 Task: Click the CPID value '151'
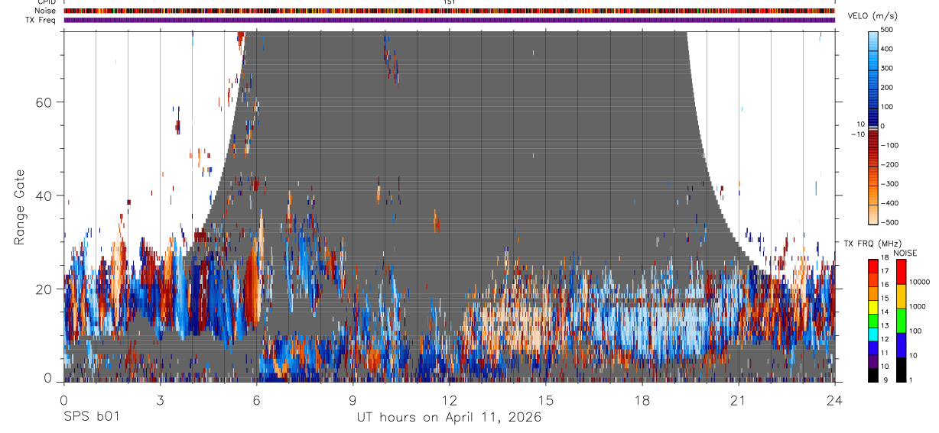pyautogui.click(x=450, y=2)
